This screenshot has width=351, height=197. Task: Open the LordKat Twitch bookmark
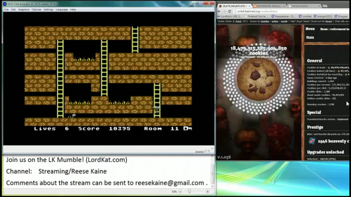coord(305,16)
